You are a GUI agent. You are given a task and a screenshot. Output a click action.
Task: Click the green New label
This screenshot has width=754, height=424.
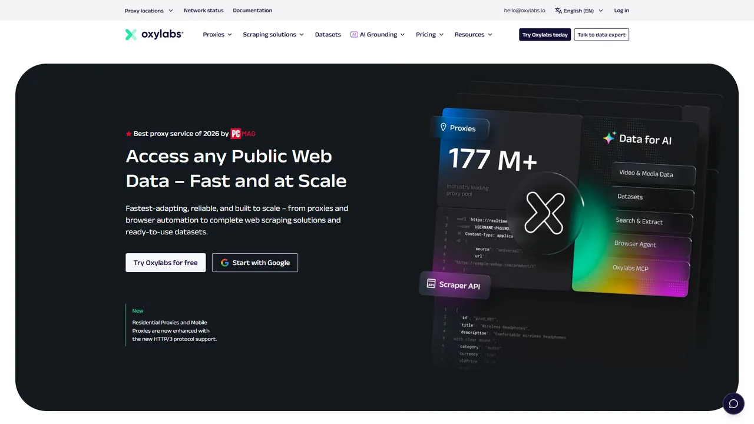(x=138, y=311)
